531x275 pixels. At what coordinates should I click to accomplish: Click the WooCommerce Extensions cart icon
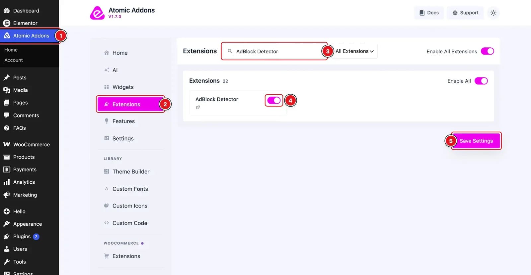tap(107, 256)
